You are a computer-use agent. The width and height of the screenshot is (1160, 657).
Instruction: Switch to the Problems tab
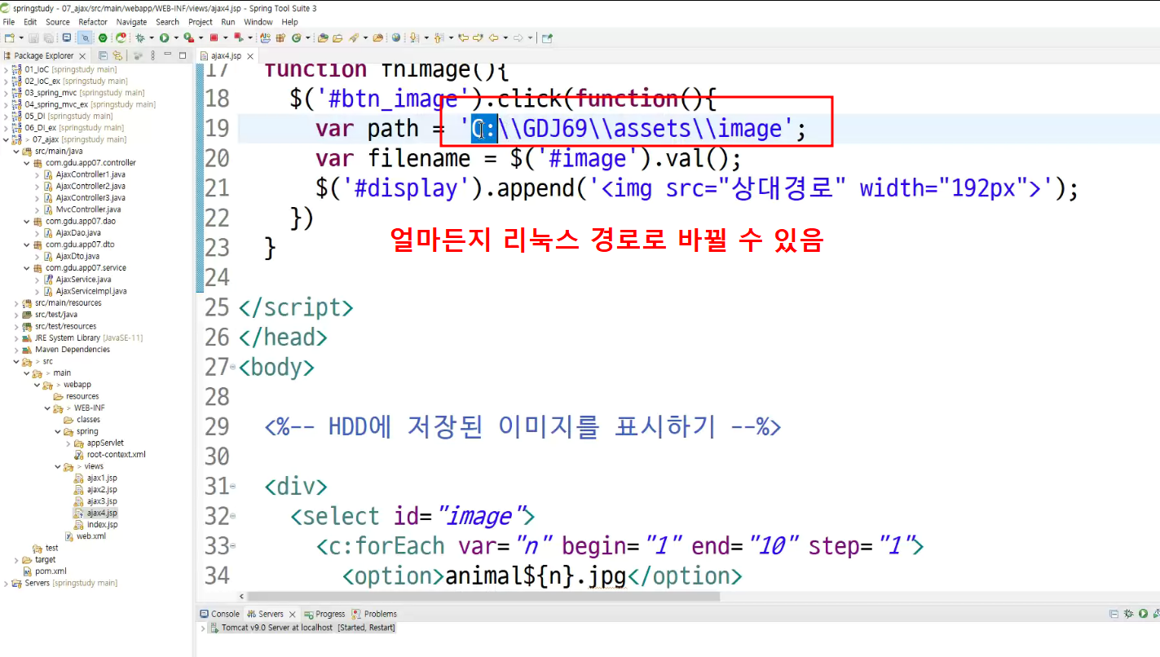[375, 614]
